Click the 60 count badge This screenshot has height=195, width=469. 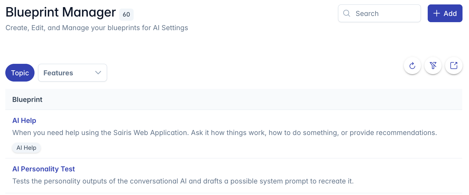(126, 14)
